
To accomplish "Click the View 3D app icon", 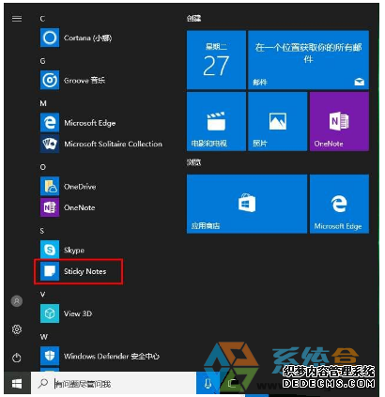I will (50, 313).
